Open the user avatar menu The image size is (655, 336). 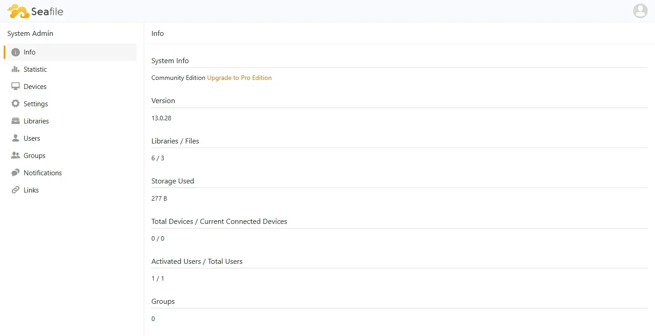pos(640,11)
